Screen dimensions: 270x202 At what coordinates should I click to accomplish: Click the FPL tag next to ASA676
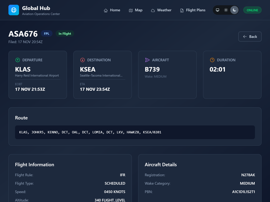(x=47, y=34)
